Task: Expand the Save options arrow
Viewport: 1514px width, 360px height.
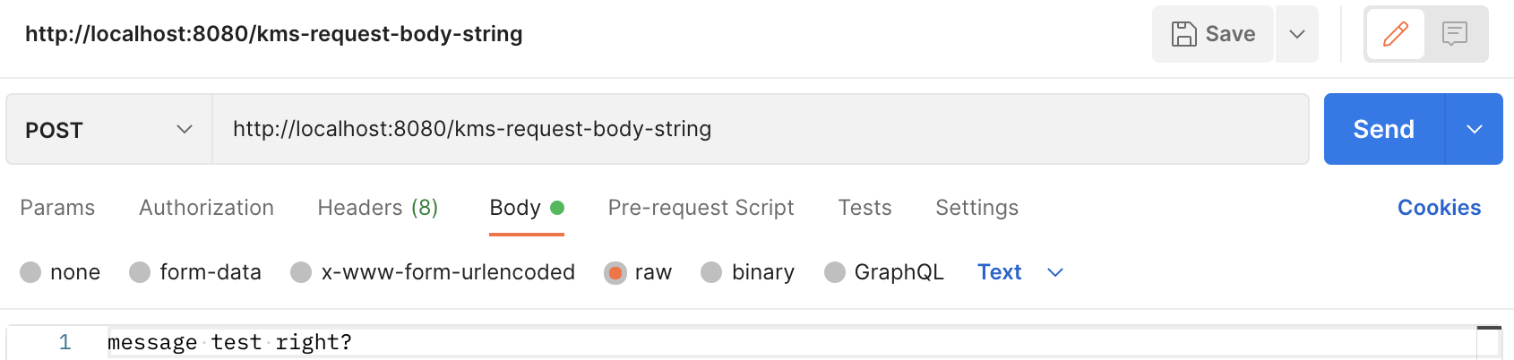Action: click(x=1297, y=34)
